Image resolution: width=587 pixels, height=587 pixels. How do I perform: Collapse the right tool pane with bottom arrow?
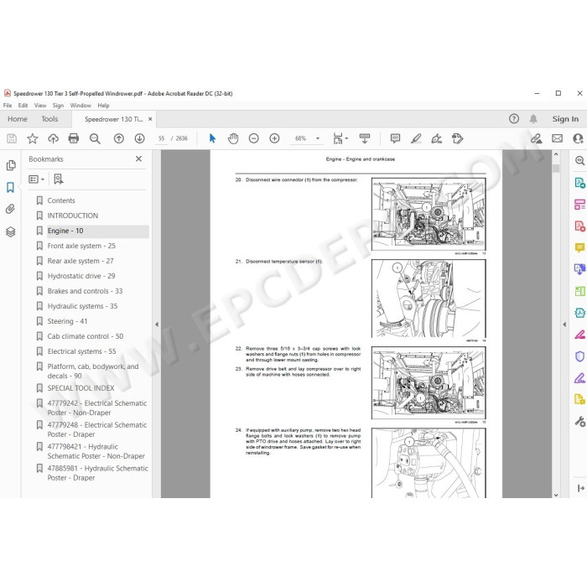tap(580, 488)
